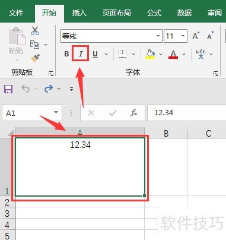
Task: Select row 3 header
Action: click(x=8, y=213)
